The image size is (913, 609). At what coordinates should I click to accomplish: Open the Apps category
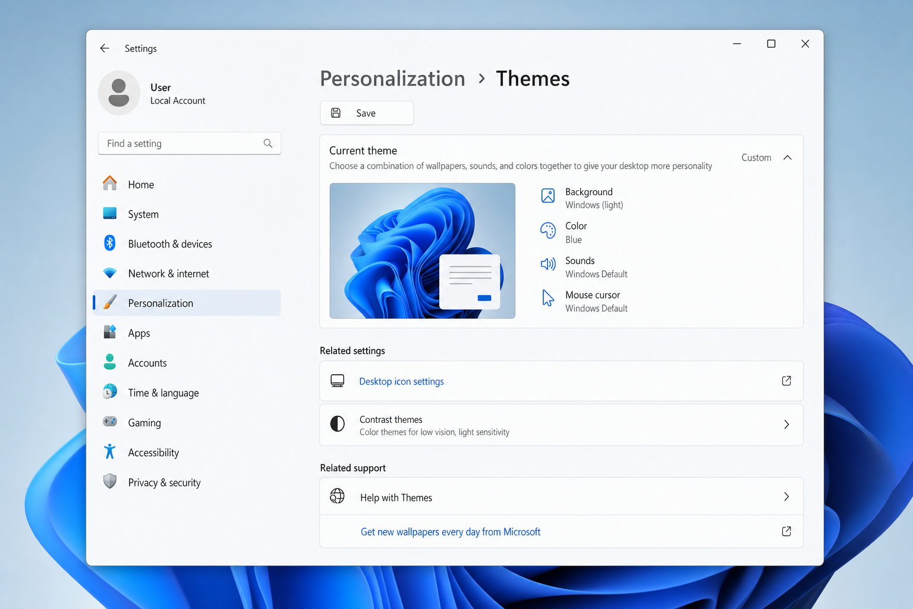187,333
